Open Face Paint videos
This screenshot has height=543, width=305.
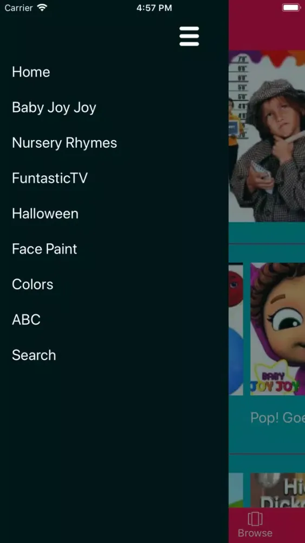[44, 249]
